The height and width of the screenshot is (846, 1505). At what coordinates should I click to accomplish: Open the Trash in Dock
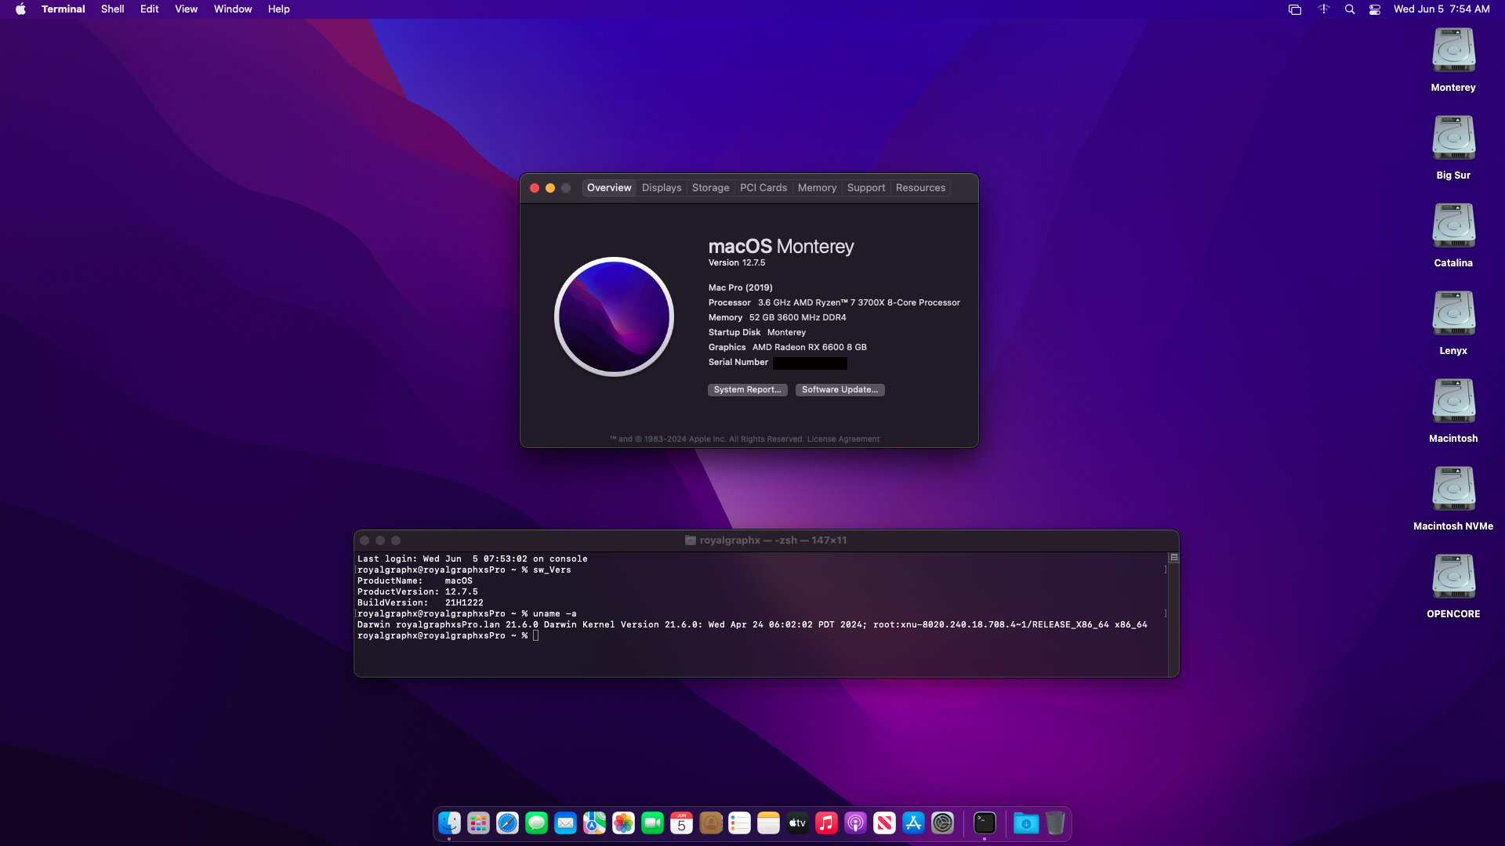[x=1055, y=823]
